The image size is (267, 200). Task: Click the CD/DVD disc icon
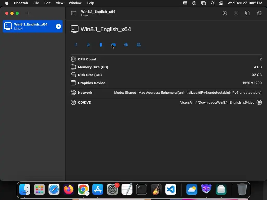[x=73, y=102]
